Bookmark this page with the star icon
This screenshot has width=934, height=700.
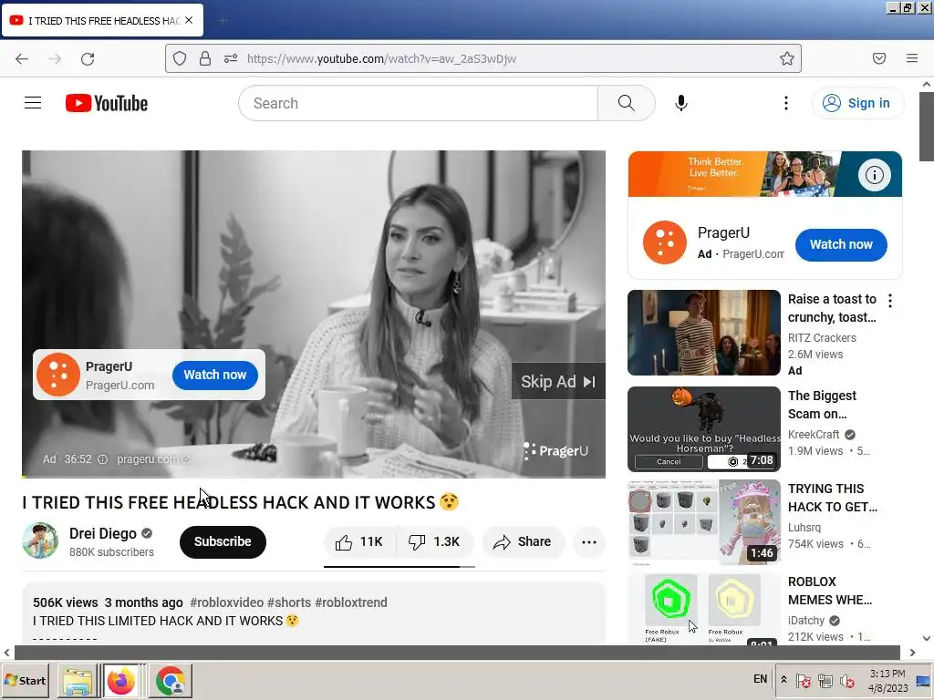tap(787, 58)
